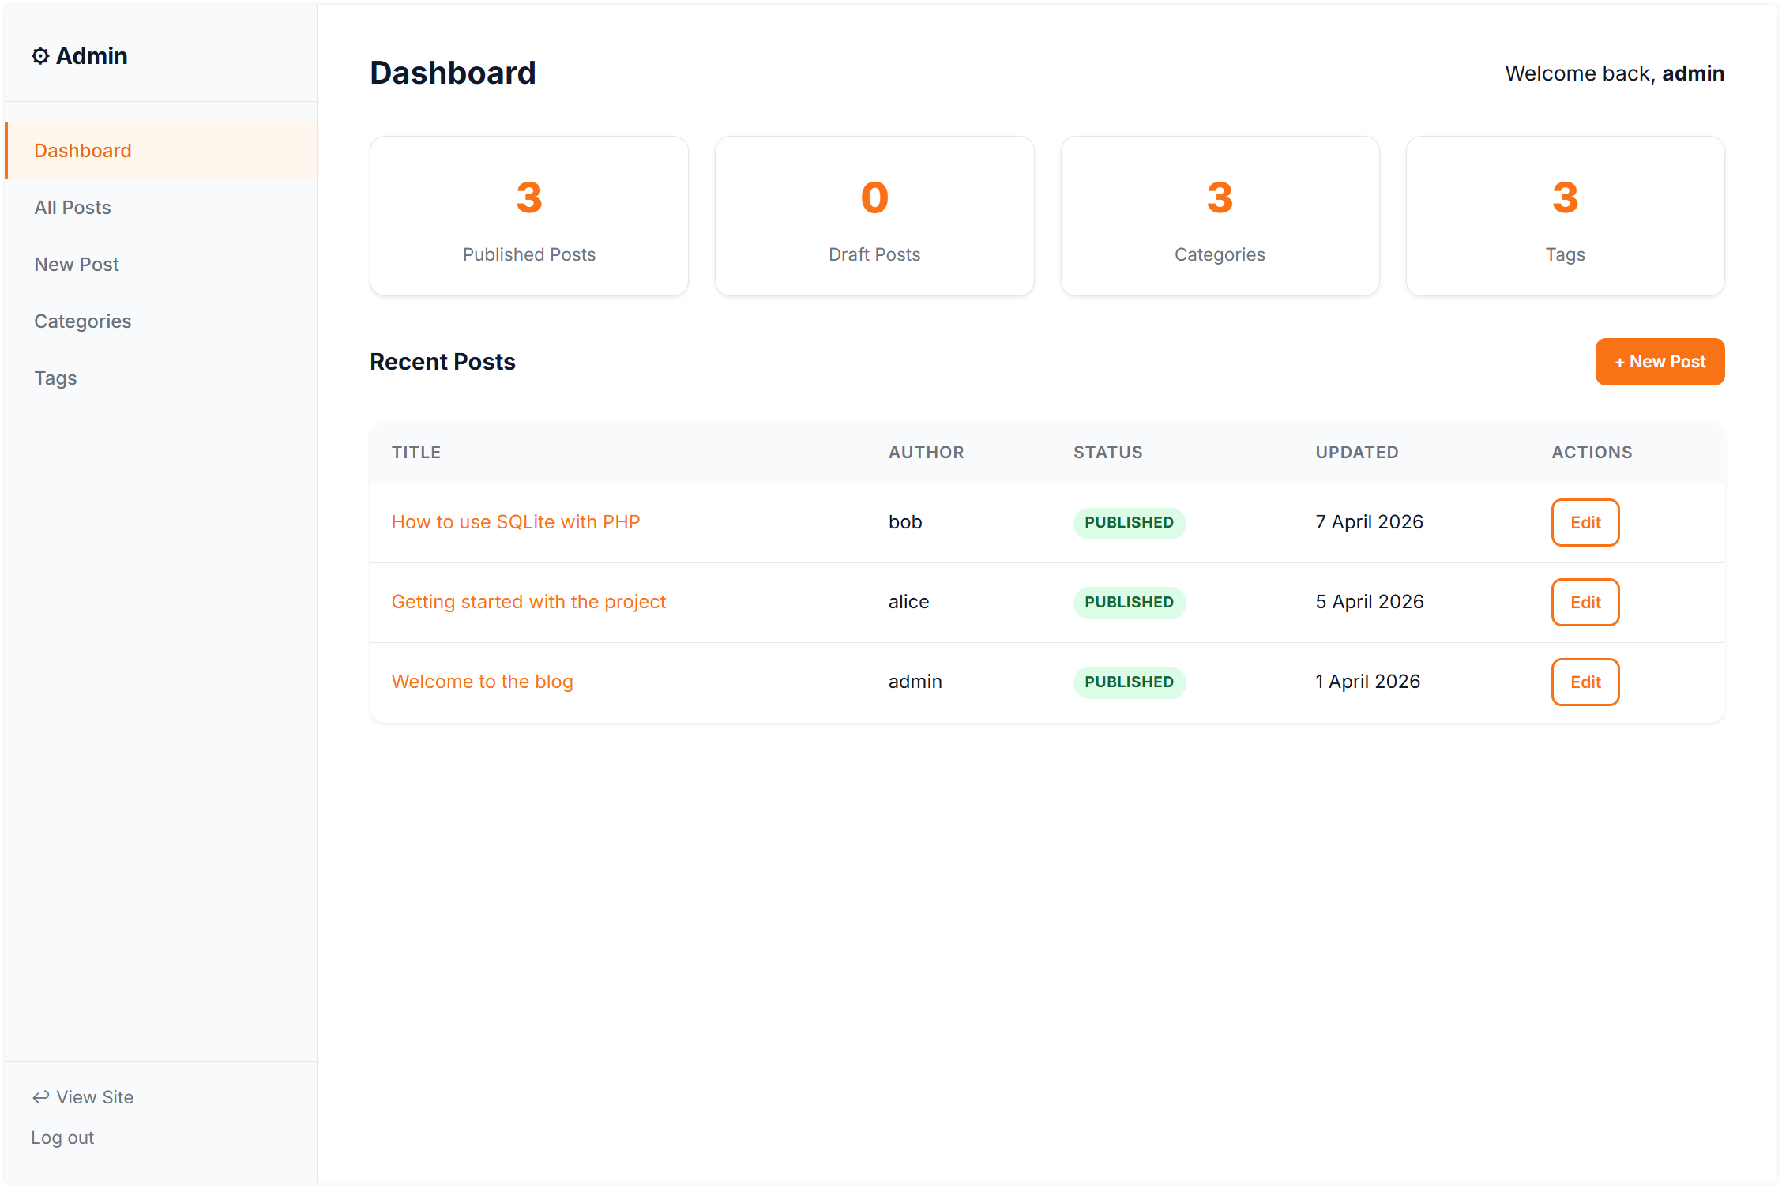1782x1188 pixels.
Task: Go to All Posts page
Action: click(x=73, y=208)
